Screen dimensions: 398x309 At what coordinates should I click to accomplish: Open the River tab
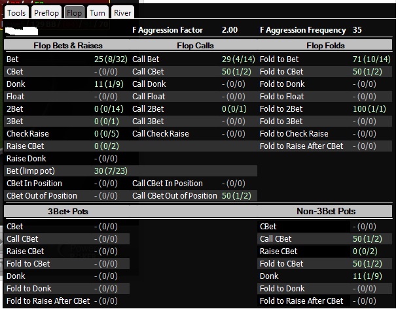click(122, 12)
